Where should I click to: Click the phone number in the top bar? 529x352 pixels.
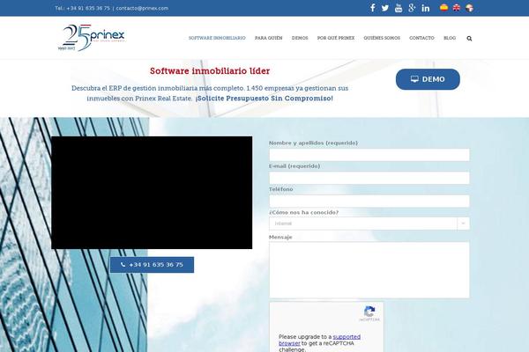(x=88, y=8)
